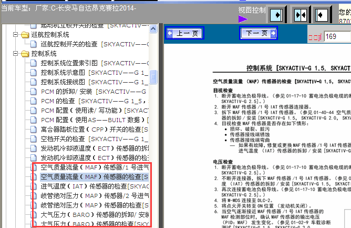The width and height of the screenshot is (351, 228).
Task: Click the 控制系统 folder icon
Action: (25, 54)
